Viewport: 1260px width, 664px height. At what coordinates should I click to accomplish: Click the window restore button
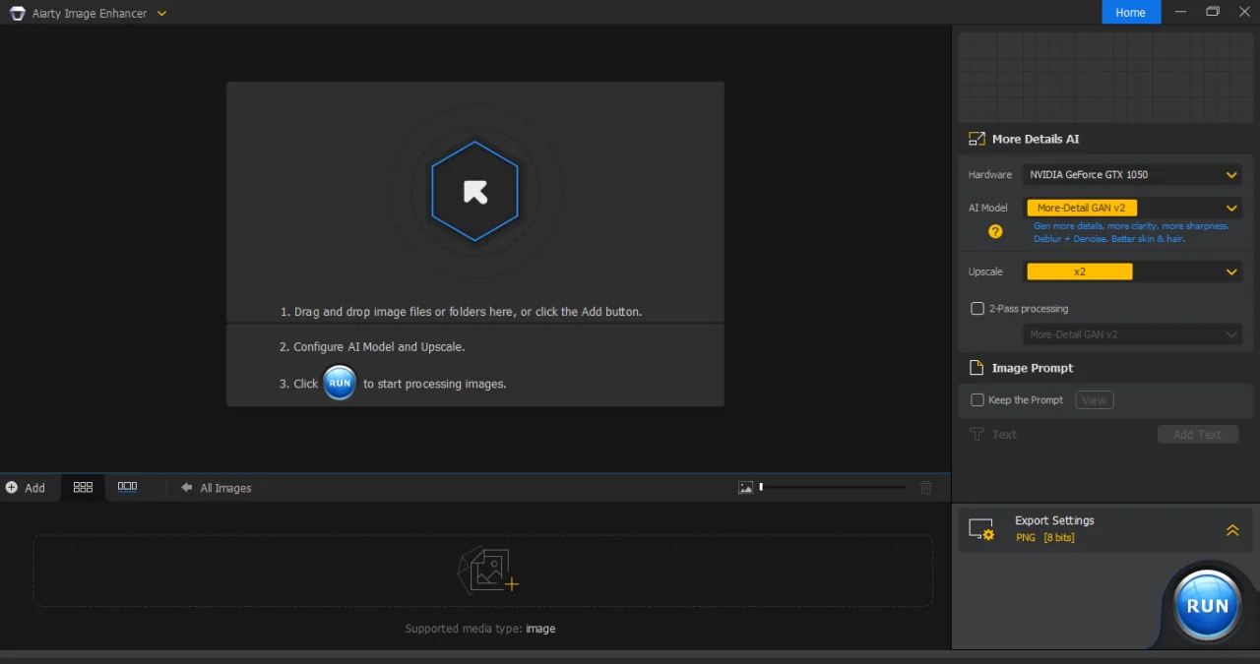coord(1213,12)
